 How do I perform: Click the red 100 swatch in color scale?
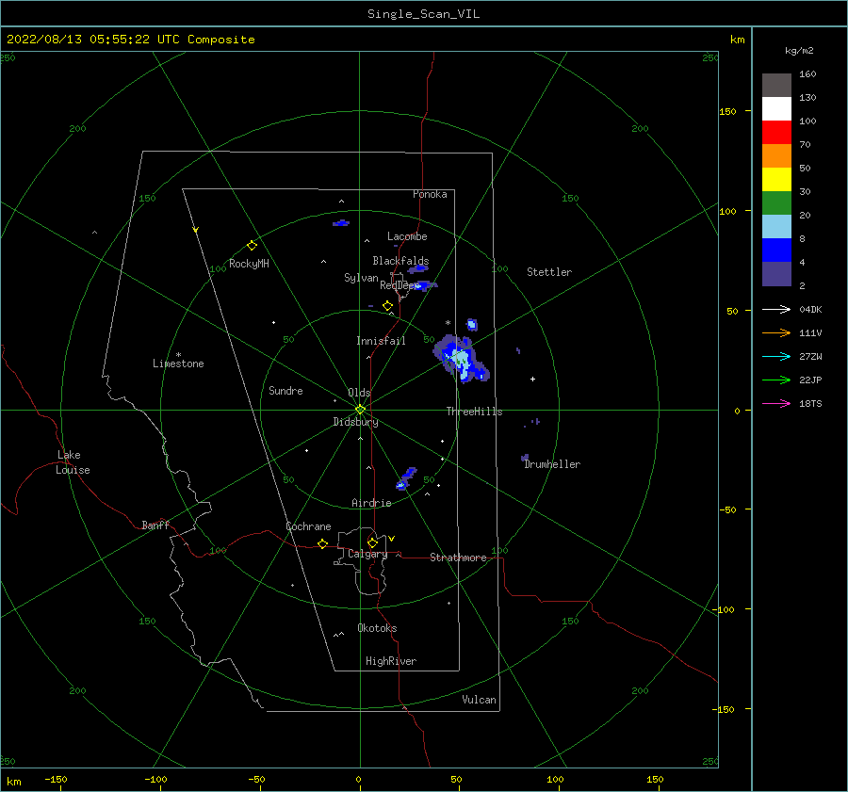click(x=776, y=133)
